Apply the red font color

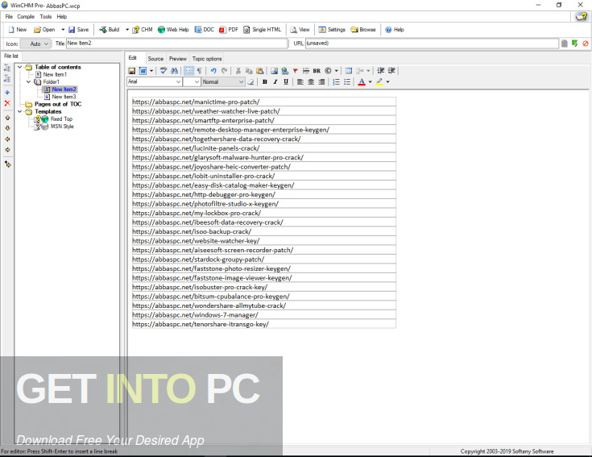[362, 81]
